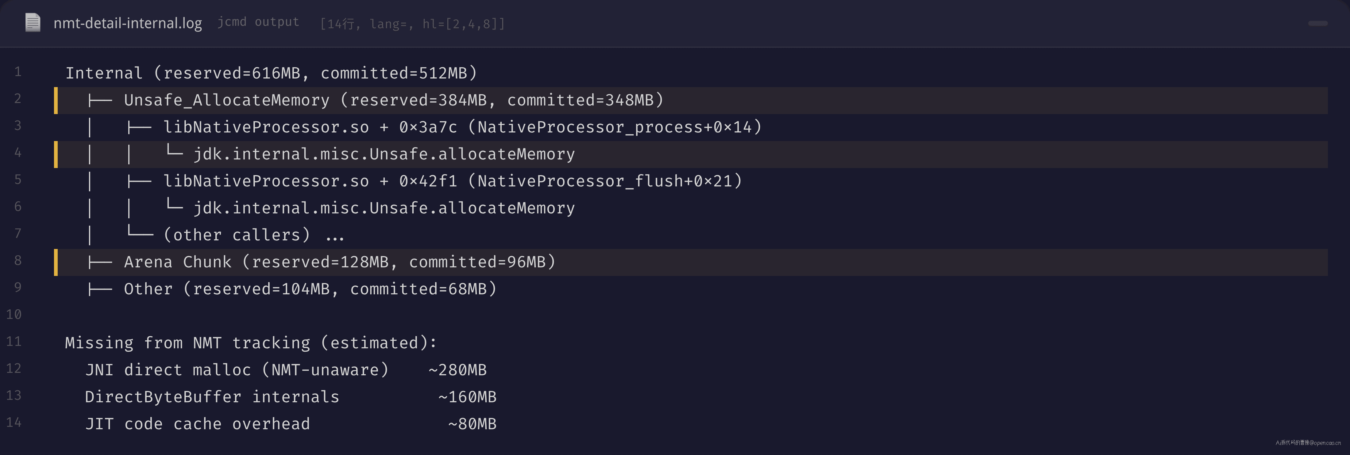
Task: Click the Internal reserved=616MB root line
Action: 272,73
